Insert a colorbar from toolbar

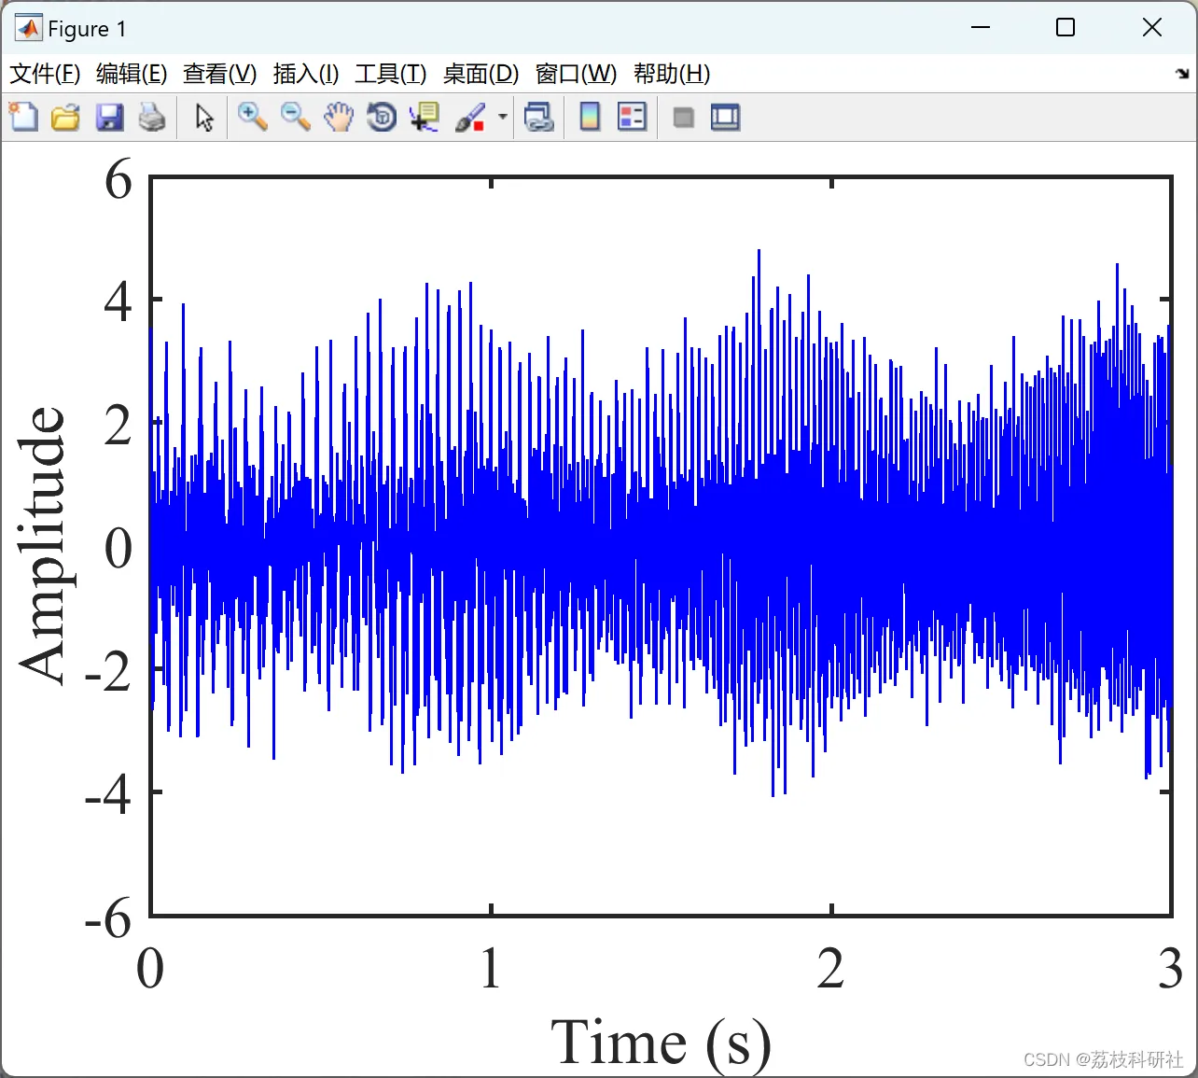[590, 117]
